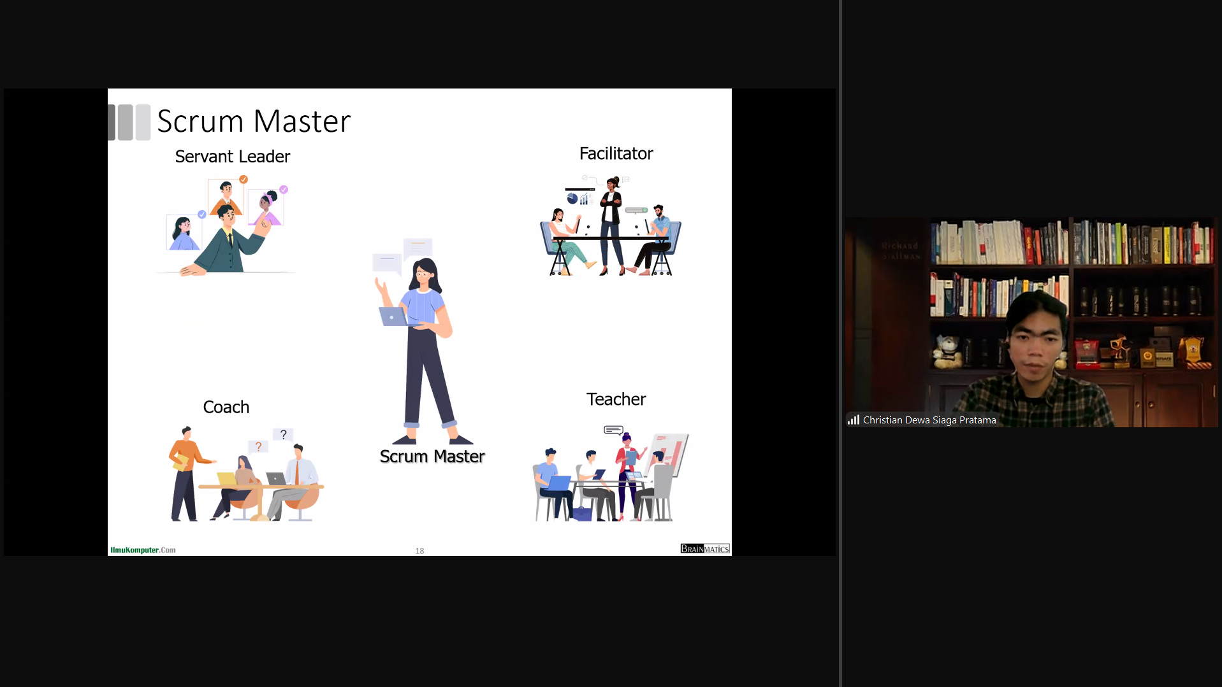Click the pie chart in Facilitator illustration
Viewport: 1222px width, 687px height.
(572, 199)
